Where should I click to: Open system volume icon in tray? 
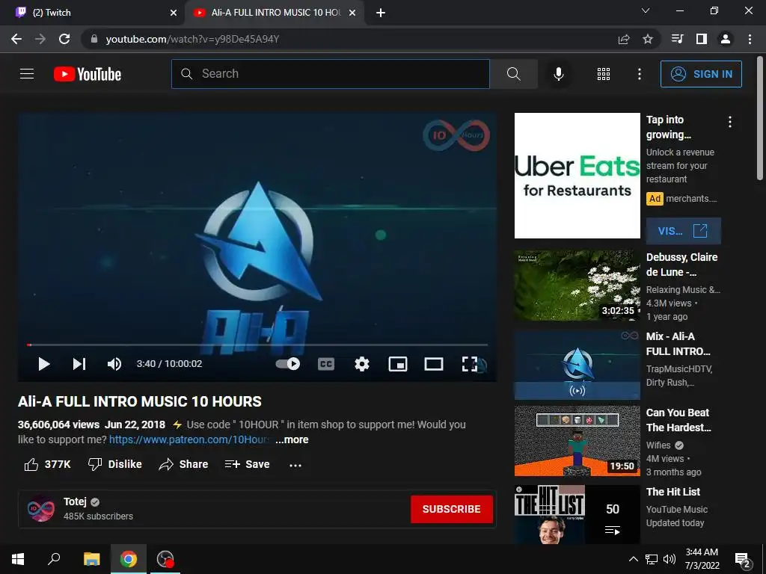coord(670,559)
